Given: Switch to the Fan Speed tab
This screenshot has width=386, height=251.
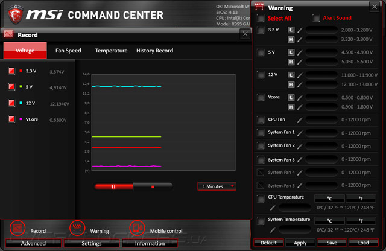Looking at the screenshot, I should pyautogui.click(x=68, y=51).
